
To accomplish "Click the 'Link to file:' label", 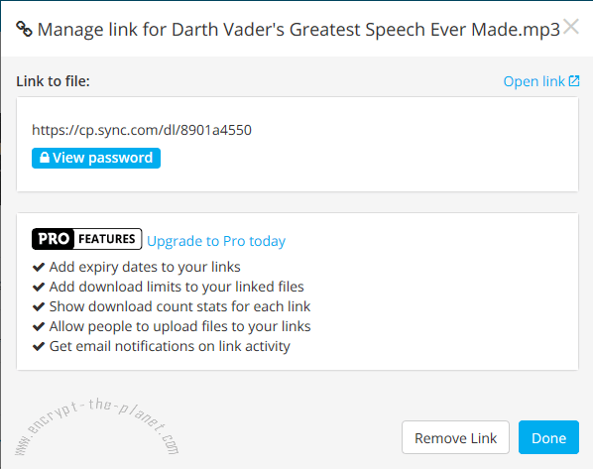I will point(53,81).
